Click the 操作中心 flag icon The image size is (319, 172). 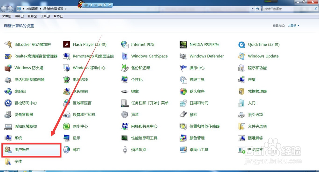pyautogui.click(x=183, y=68)
